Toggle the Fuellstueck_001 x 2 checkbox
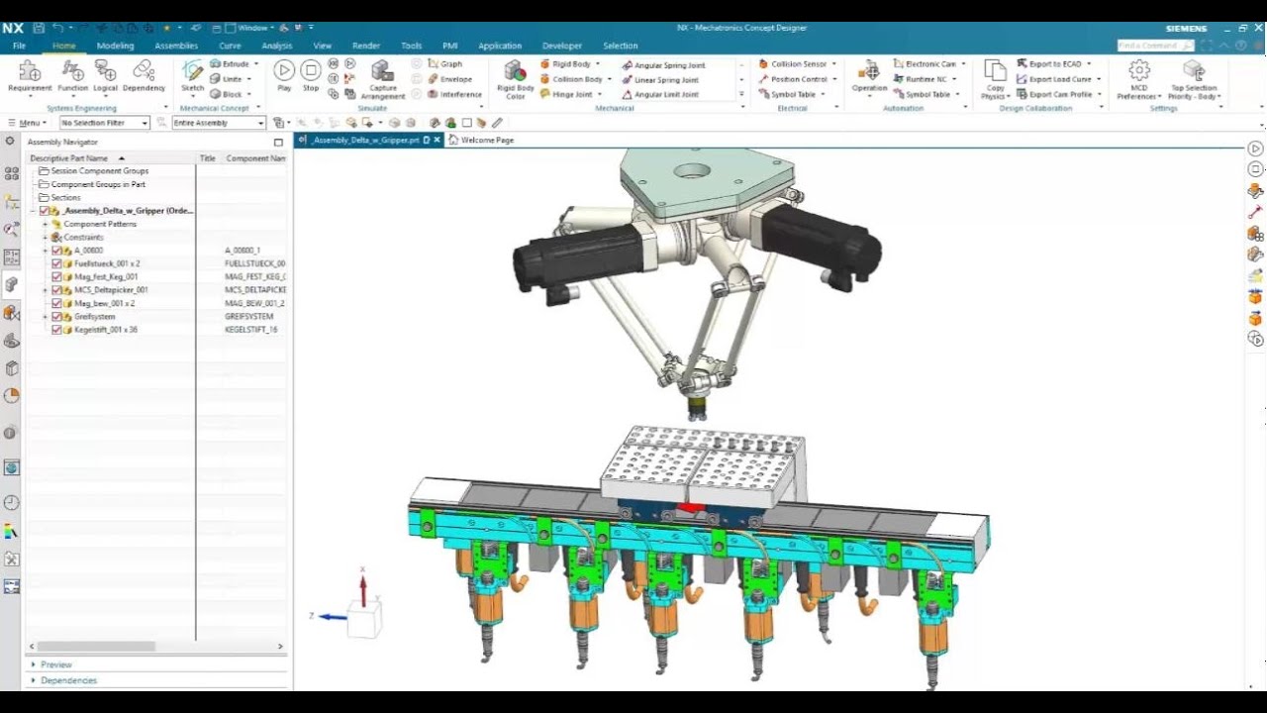The width and height of the screenshot is (1267, 713). tap(56, 263)
